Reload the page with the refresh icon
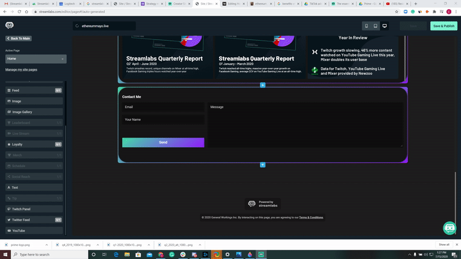Screen dimensions: 461x259 click(x=19, y=12)
